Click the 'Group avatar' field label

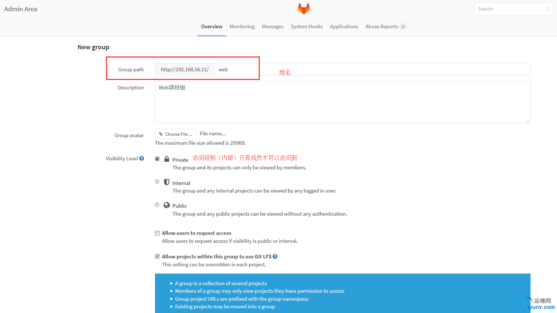click(129, 135)
